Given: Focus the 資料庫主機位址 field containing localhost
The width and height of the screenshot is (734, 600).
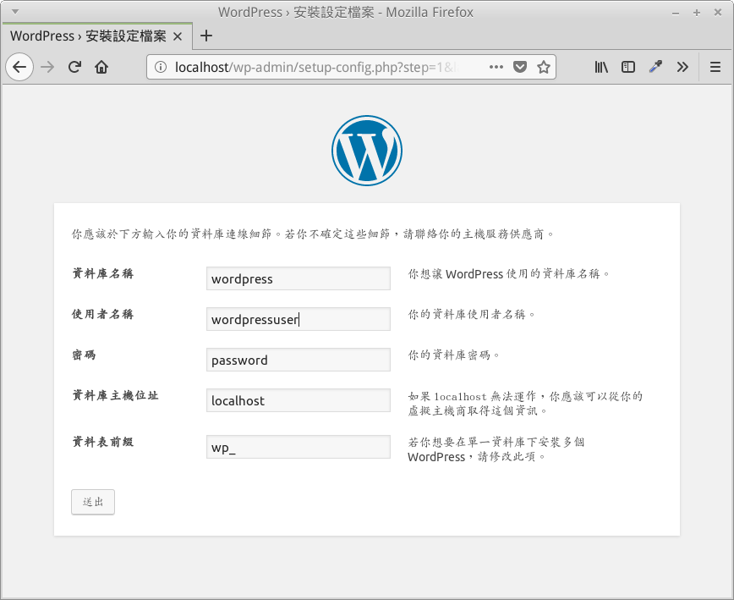Looking at the screenshot, I should (299, 400).
